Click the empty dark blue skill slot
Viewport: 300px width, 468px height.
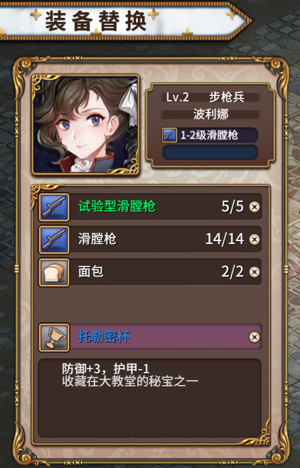click(x=210, y=152)
